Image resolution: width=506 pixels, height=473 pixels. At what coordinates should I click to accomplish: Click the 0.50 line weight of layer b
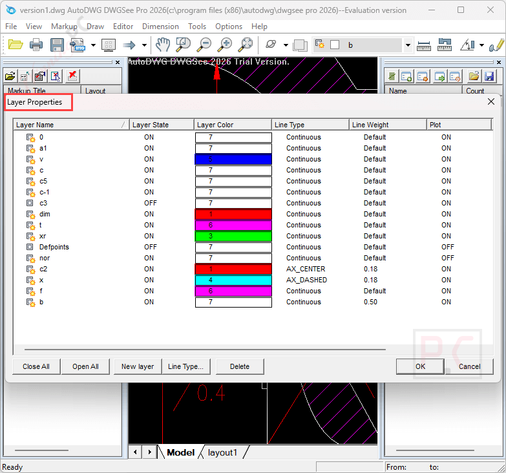point(370,302)
